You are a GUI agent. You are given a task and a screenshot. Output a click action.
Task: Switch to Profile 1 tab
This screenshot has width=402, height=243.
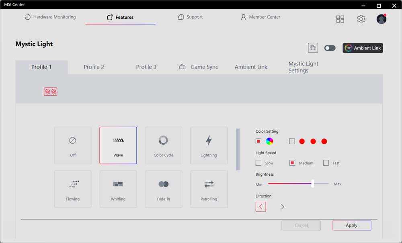coord(41,67)
